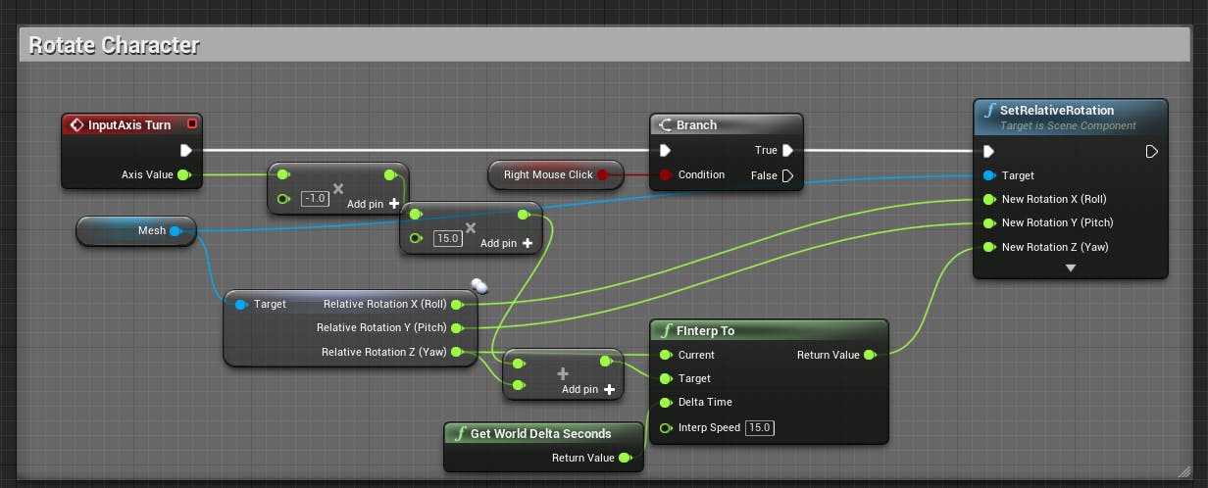Click the SetRelativeRotation function icon
1208x488 pixels.
click(x=989, y=110)
